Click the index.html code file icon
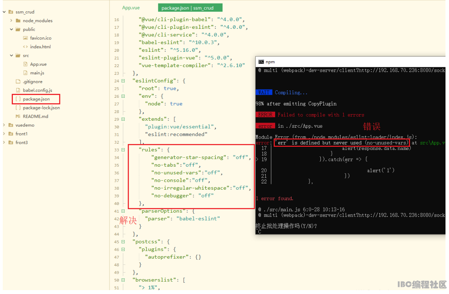Image resolution: width=449 pixels, height=294 pixels. [x=25, y=47]
